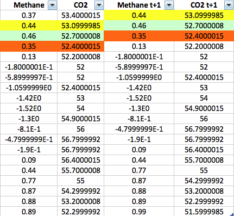The height and width of the screenshot is (216, 234).
Task: Select the Methane header cell
Action: 29,5
